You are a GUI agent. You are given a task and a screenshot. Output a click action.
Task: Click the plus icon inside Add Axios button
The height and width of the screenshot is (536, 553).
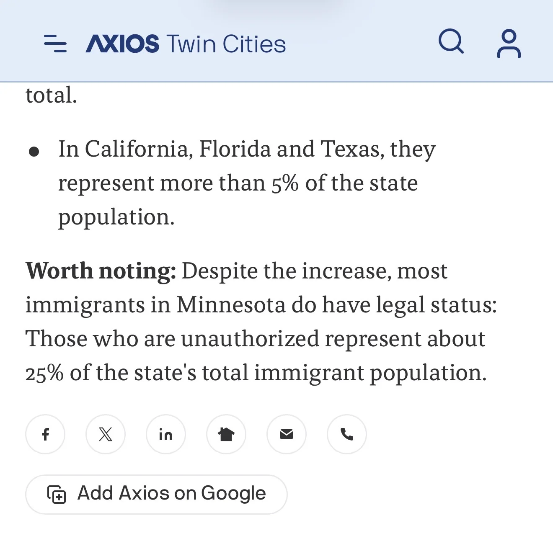coord(57,494)
